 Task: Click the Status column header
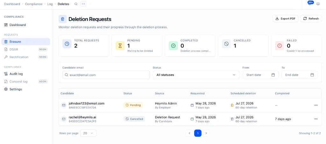tap(128, 94)
